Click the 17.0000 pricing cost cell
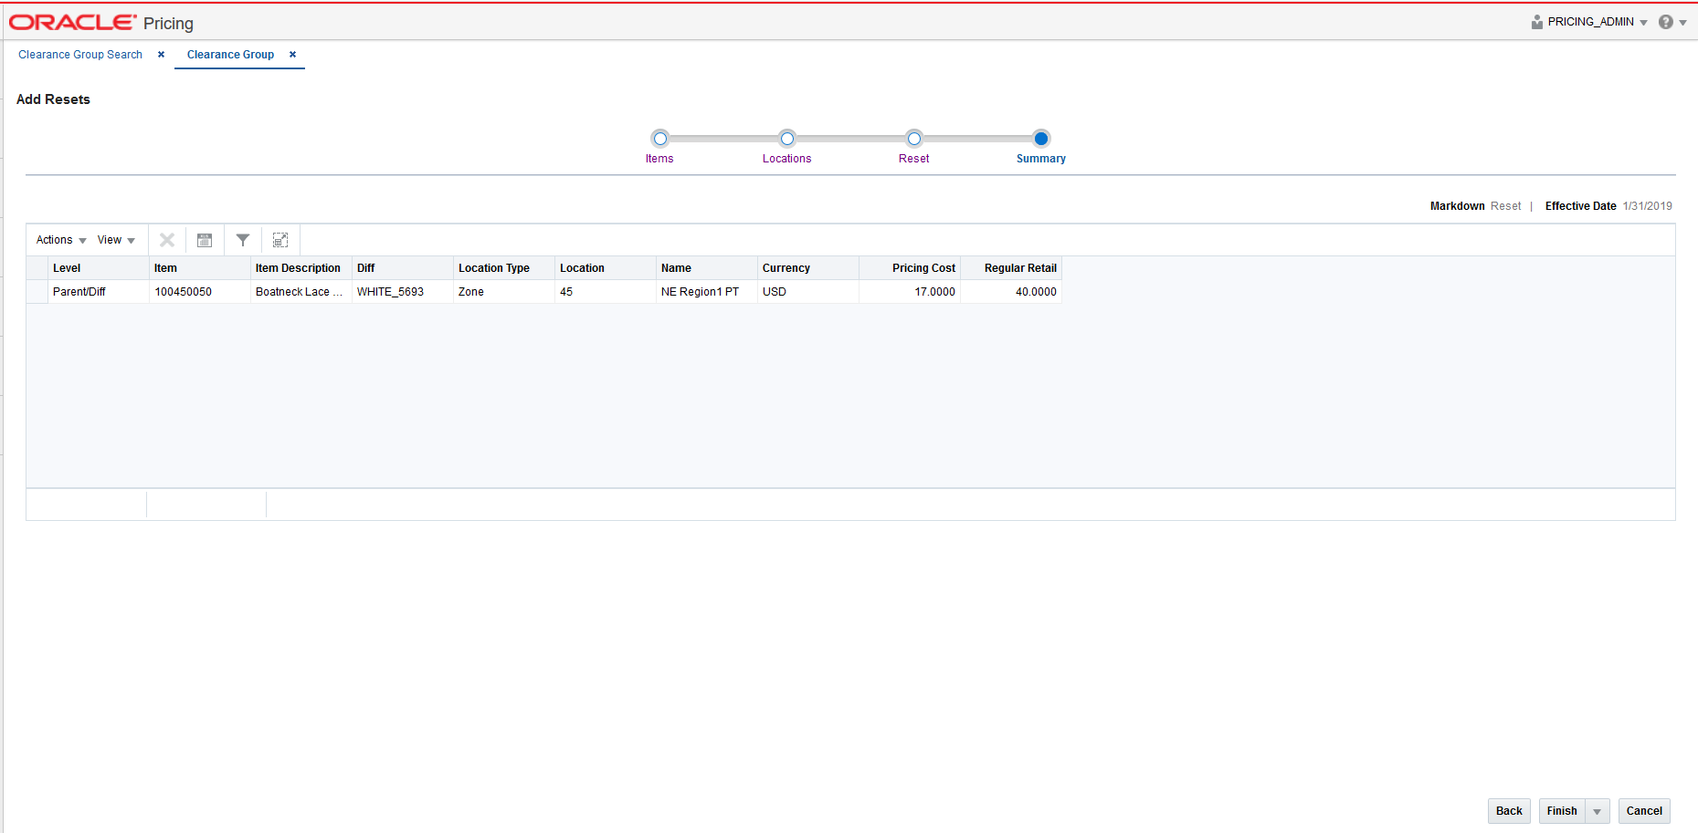Image resolution: width=1698 pixels, height=833 pixels. coord(910,292)
